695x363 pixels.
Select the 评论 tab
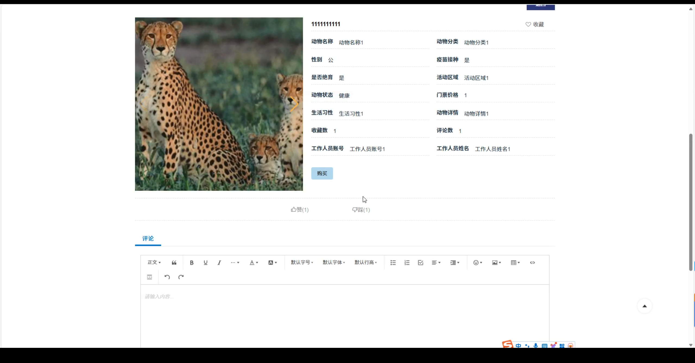pyautogui.click(x=148, y=238)
